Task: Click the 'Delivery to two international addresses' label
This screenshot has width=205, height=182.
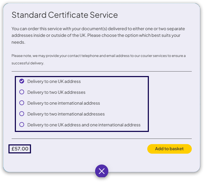Action: [x=66, y=114]
